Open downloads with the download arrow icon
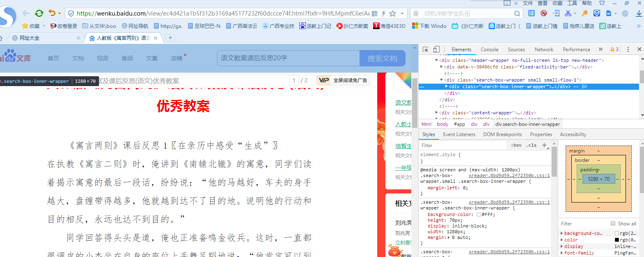The width and height of the screenshot is (644, 257). (639, 14)
